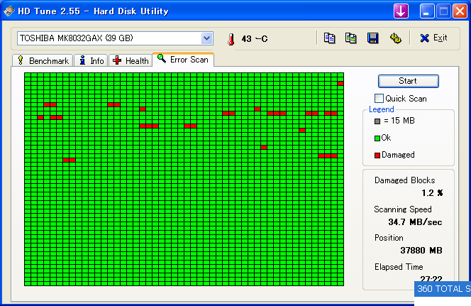
Task: Click the green Ok legend swatch
Action: [377, 138]
